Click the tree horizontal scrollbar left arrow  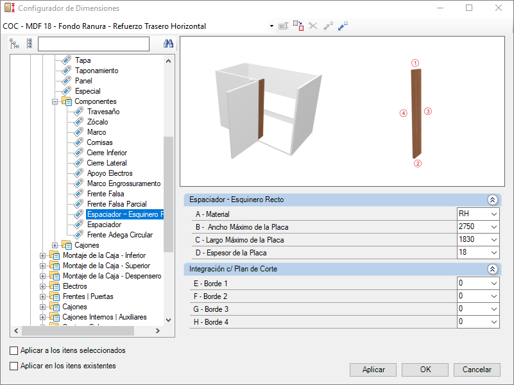[x=16, y=330]
